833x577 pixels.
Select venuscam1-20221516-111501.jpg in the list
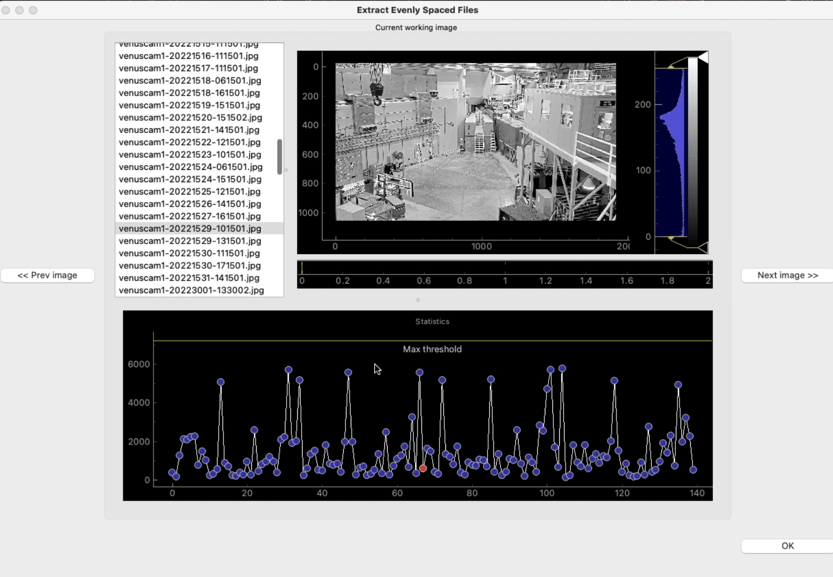click(x=189, y=56)
